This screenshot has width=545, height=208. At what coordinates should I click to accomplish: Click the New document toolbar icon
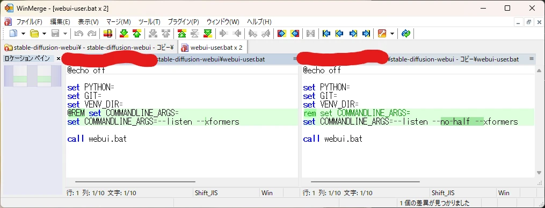click(13, 34)
